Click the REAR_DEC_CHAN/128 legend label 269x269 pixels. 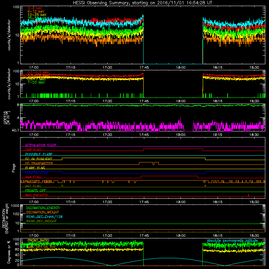(x=44, y=217)
